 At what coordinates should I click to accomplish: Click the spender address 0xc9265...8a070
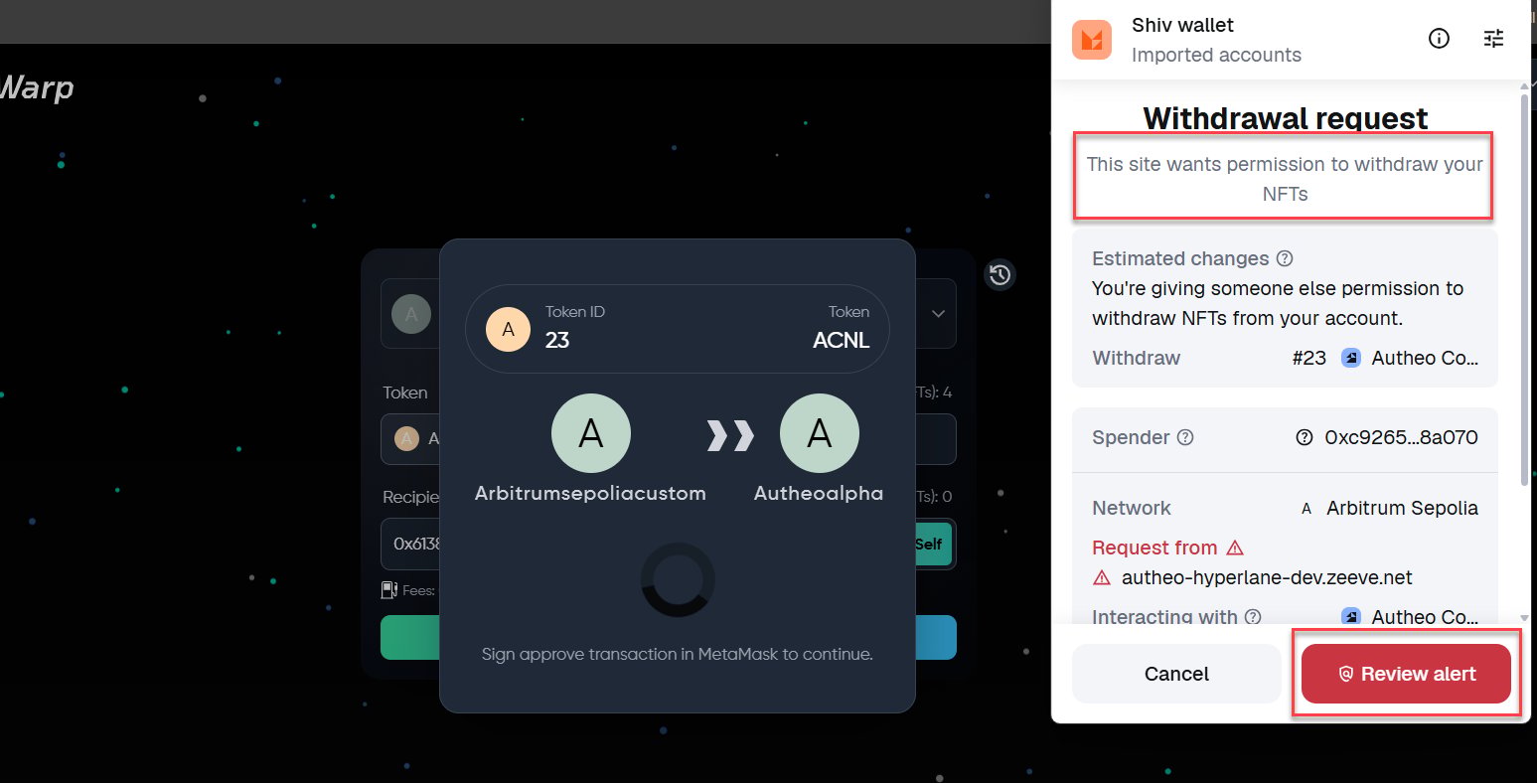tap(1401, 437)
